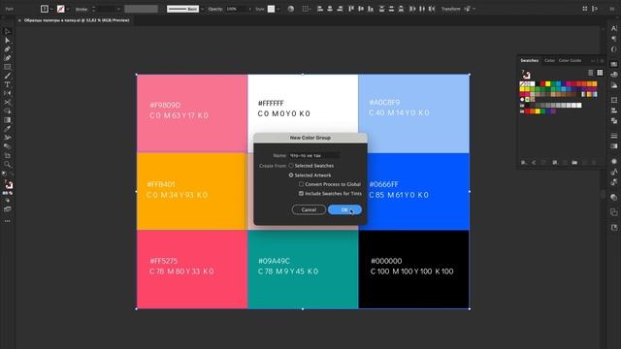Click Horizontal Distribute Right icon

point(432,9)
